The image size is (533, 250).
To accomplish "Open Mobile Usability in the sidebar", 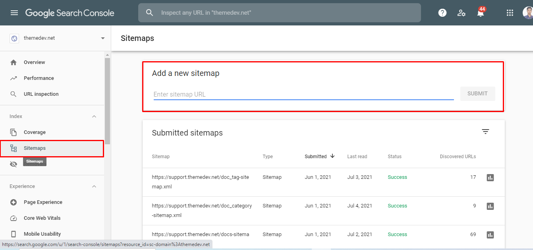I will (x=42, y=234).
